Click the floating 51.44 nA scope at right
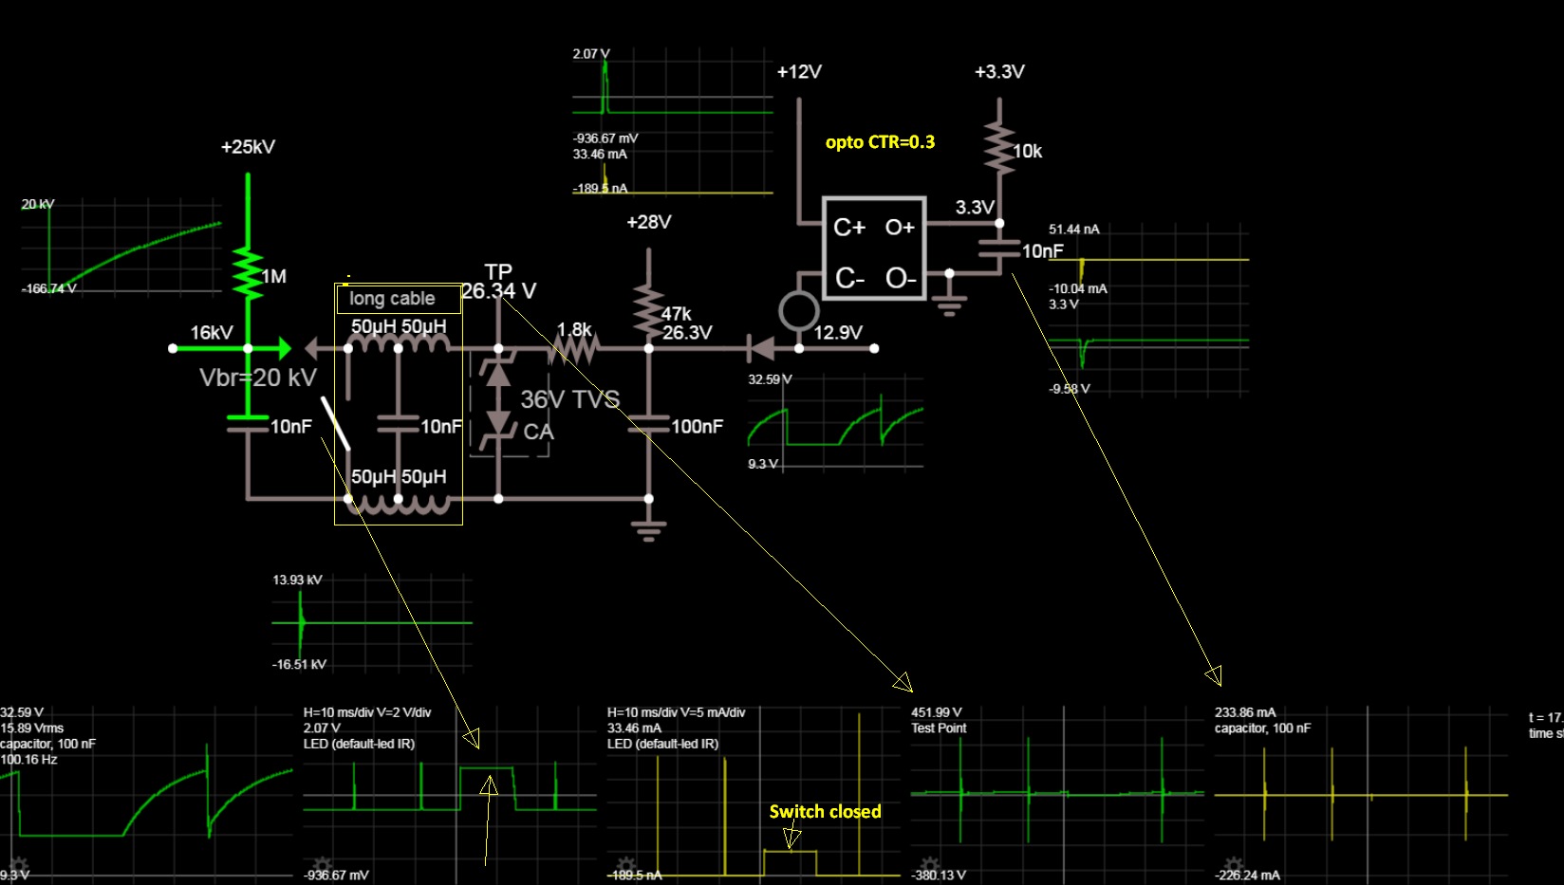1564x885 pixels. (1148, 309)
